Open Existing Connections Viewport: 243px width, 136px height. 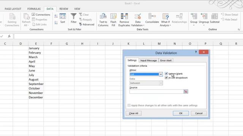point(12,20)
